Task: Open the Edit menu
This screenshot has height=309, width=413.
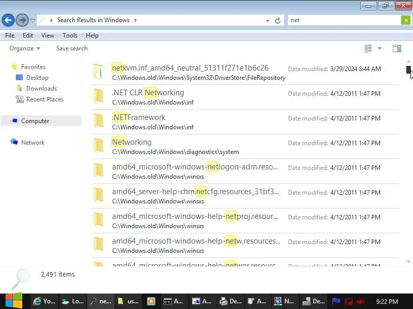Action: click(x=28, y=36)
